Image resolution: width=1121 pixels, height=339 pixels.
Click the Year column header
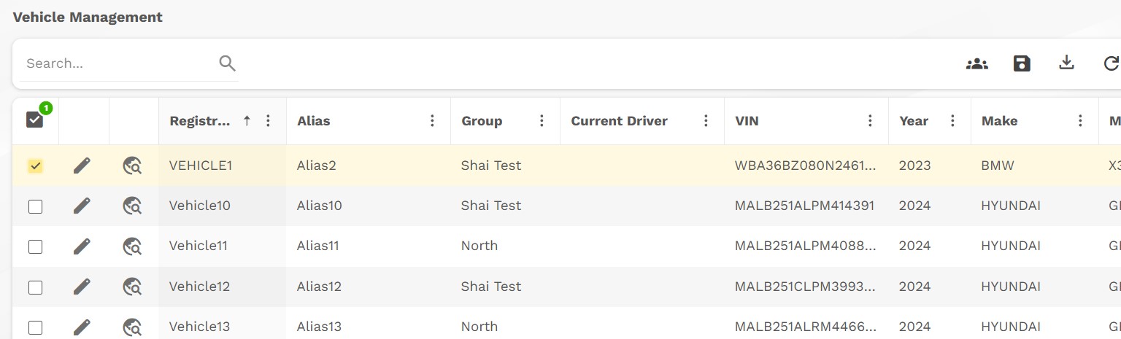(x=914, y=121)
